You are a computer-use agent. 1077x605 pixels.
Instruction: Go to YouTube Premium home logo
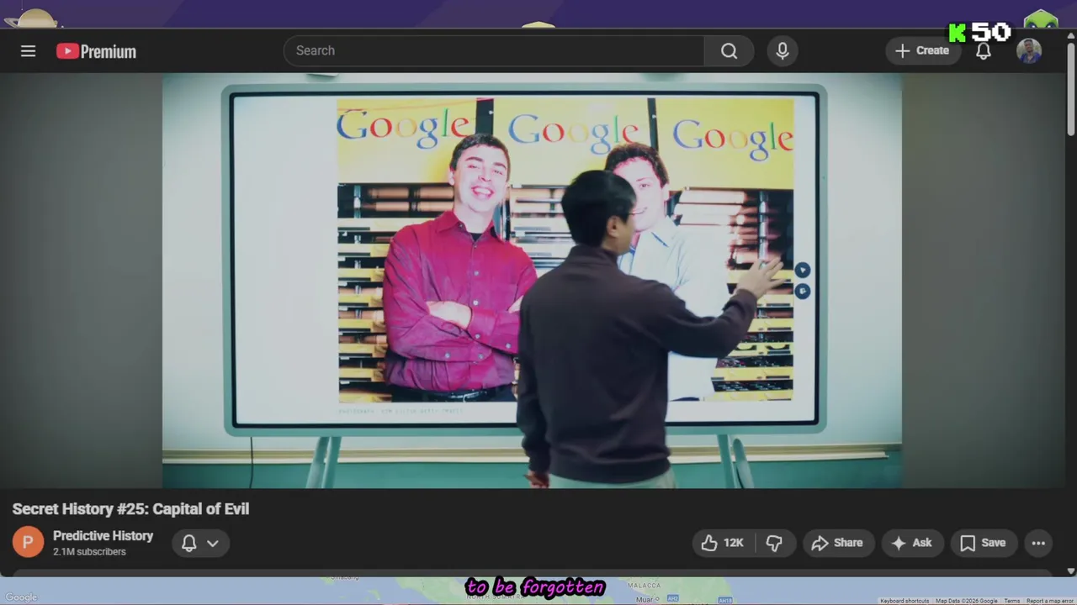pos(96,51)
